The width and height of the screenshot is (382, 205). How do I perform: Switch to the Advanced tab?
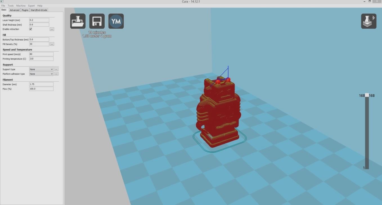coord(15,10)
